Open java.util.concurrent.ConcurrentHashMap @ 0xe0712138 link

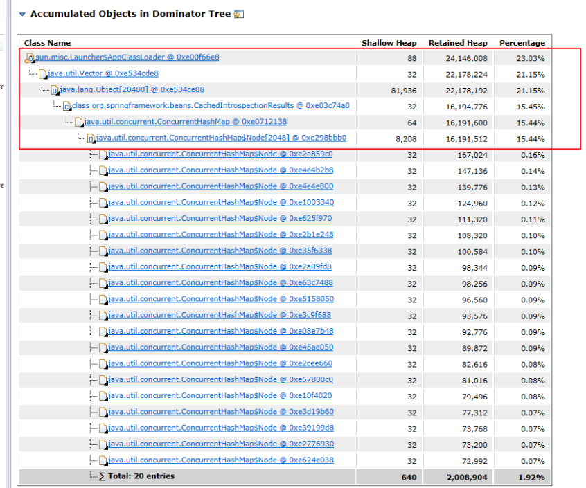pyautogui.click(x=186, y=121)
